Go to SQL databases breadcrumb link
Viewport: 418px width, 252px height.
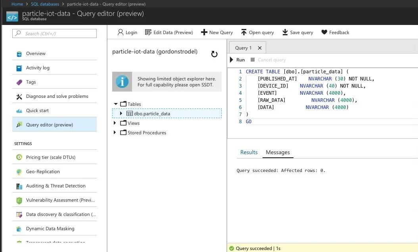coord(45,4)
